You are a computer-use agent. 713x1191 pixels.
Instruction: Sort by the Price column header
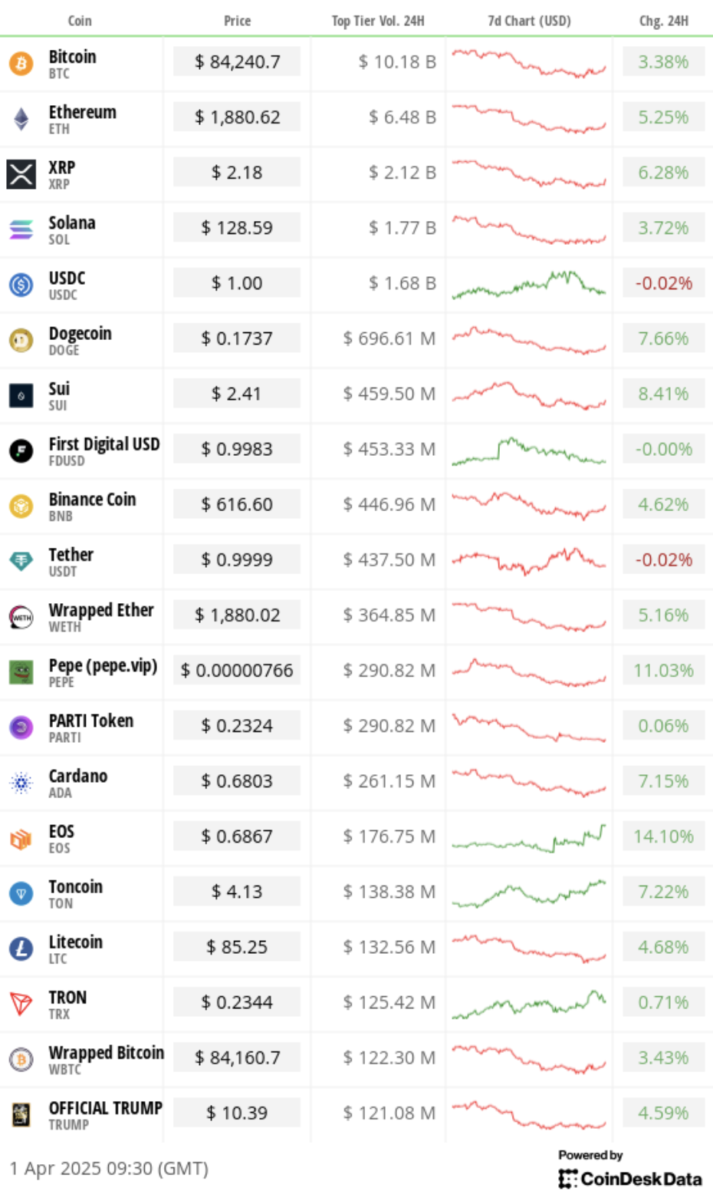(x=237, y=21)
